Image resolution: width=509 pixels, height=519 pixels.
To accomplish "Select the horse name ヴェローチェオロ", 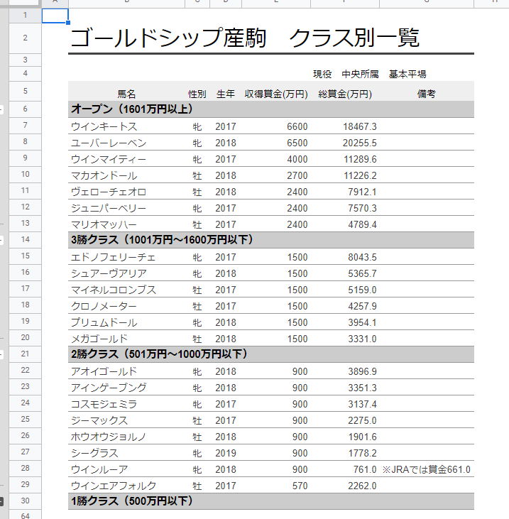I will (109, 192).
